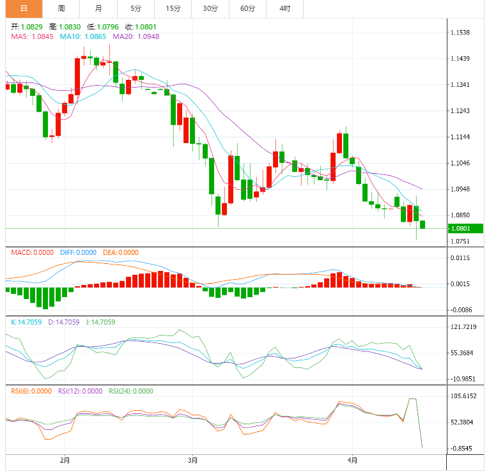Screen dimensions: 489x476
Task: Click the 55.3684 KDJ axis label
Action: (x=462, y=353)
